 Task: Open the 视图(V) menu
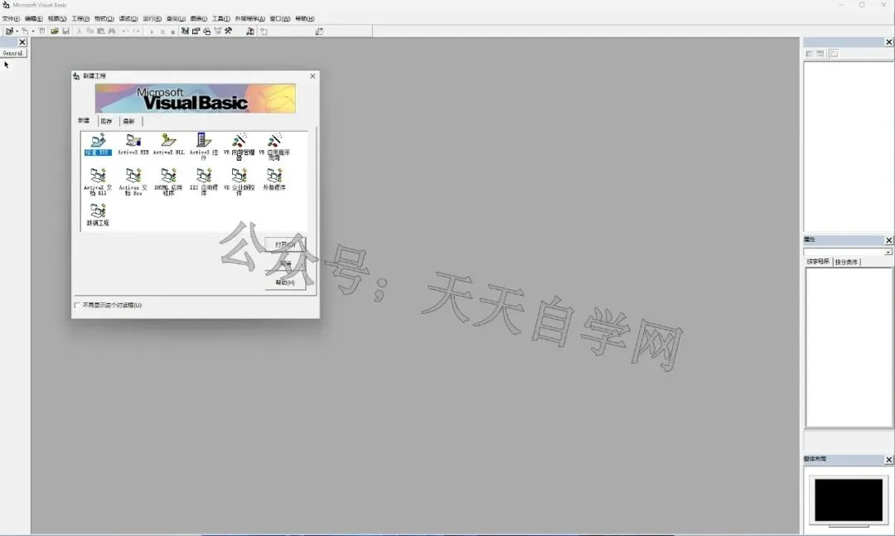tap(57, 19)
